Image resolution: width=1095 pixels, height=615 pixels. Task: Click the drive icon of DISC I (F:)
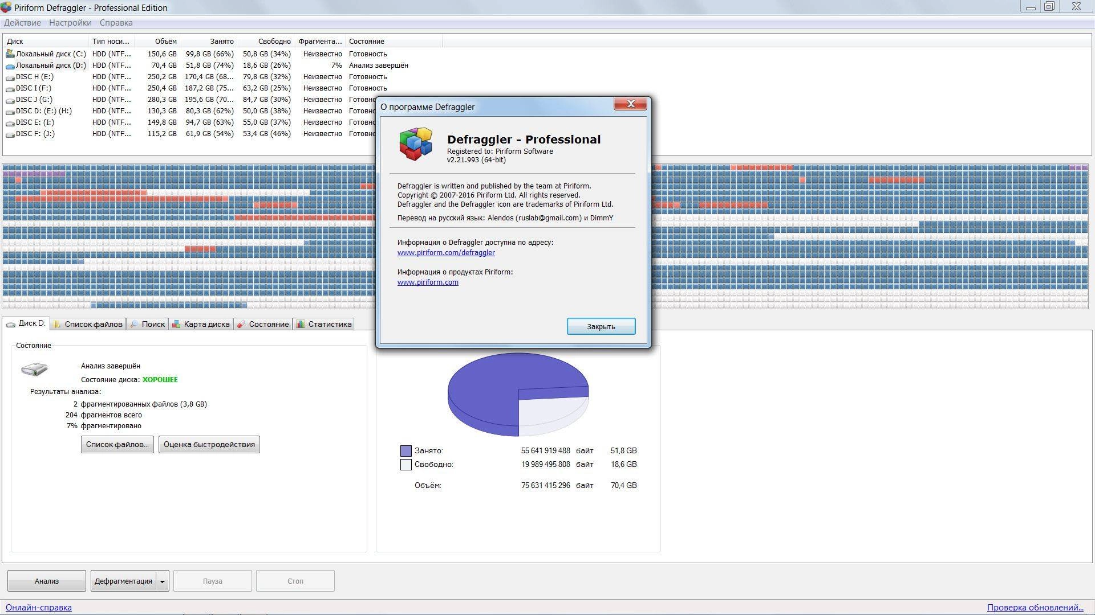pyautogui.click(x=10, y=88)
